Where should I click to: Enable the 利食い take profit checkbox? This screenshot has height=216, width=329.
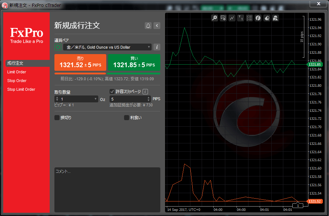127,118
